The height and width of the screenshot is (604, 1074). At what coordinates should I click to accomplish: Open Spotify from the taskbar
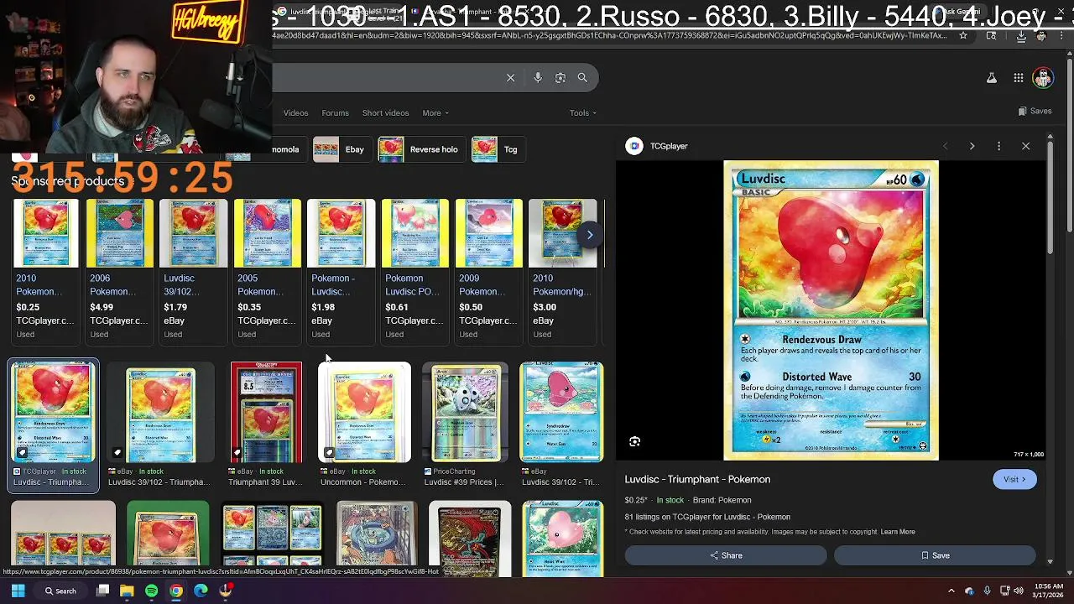pos(151,591)
